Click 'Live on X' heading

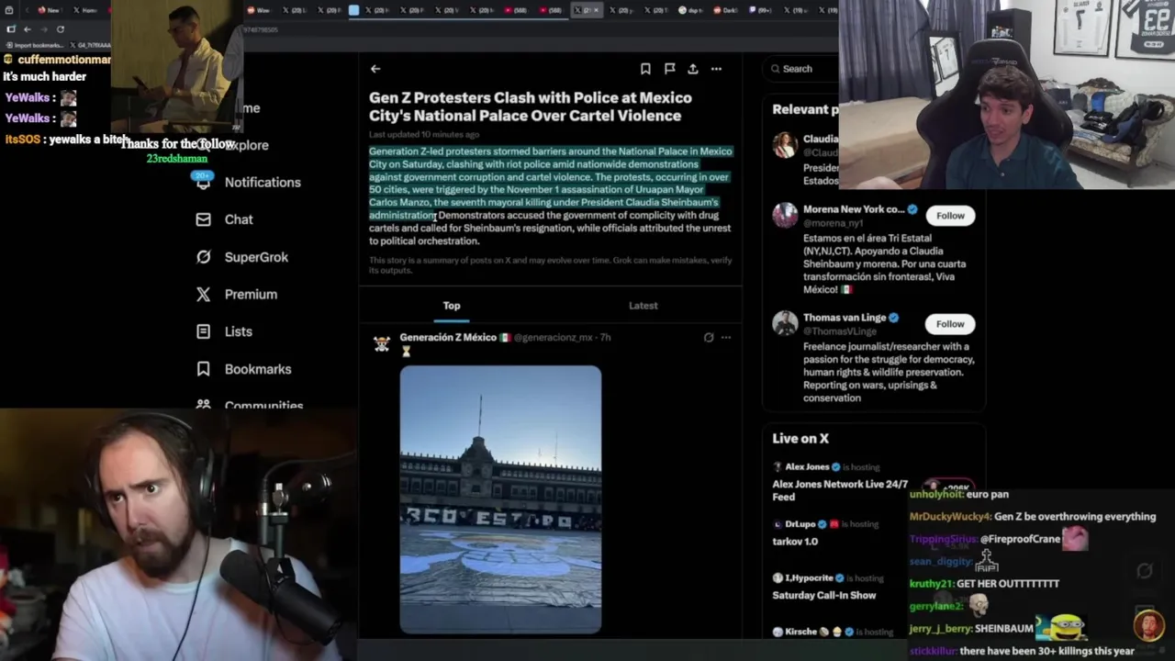(x=800, y=439)
